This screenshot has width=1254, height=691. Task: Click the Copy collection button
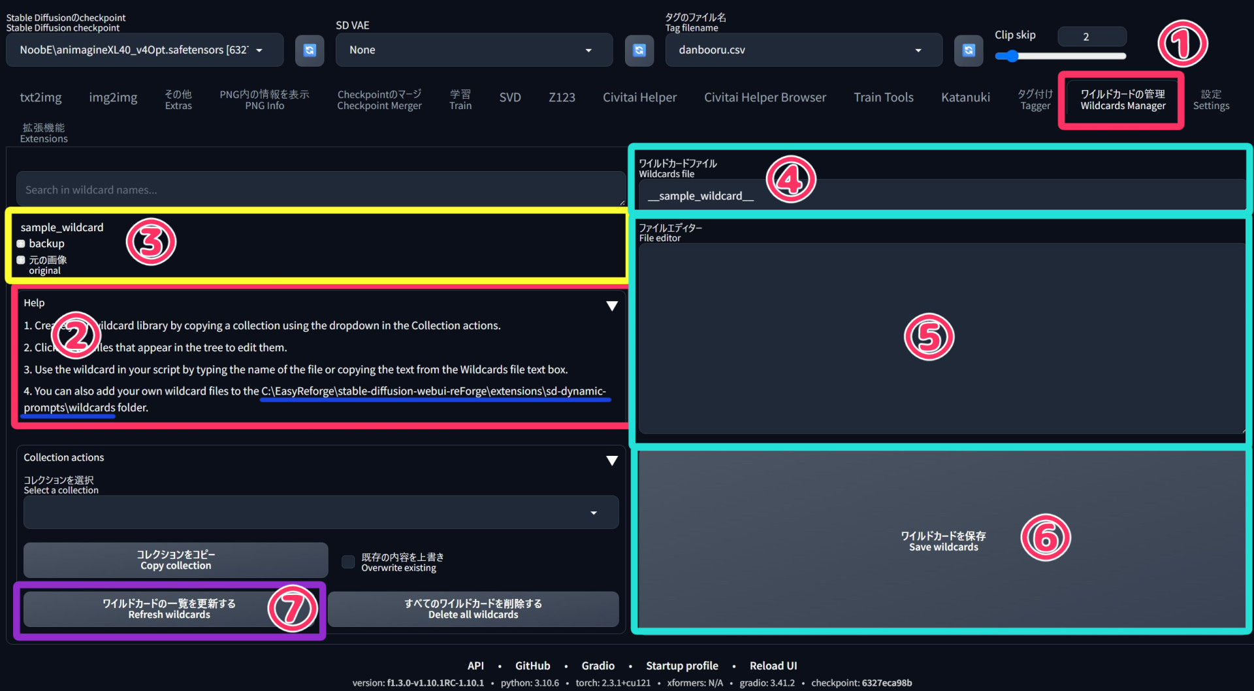[176, 560]
